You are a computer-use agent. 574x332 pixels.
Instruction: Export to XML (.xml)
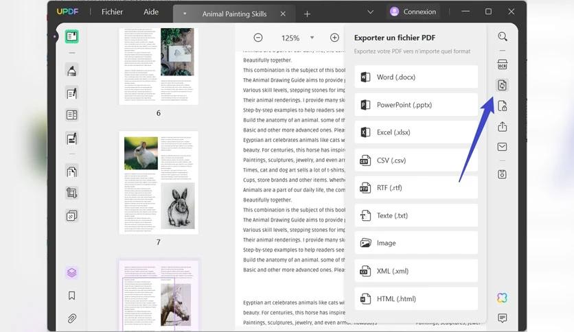pyautogui.click(x=416, y=271)
